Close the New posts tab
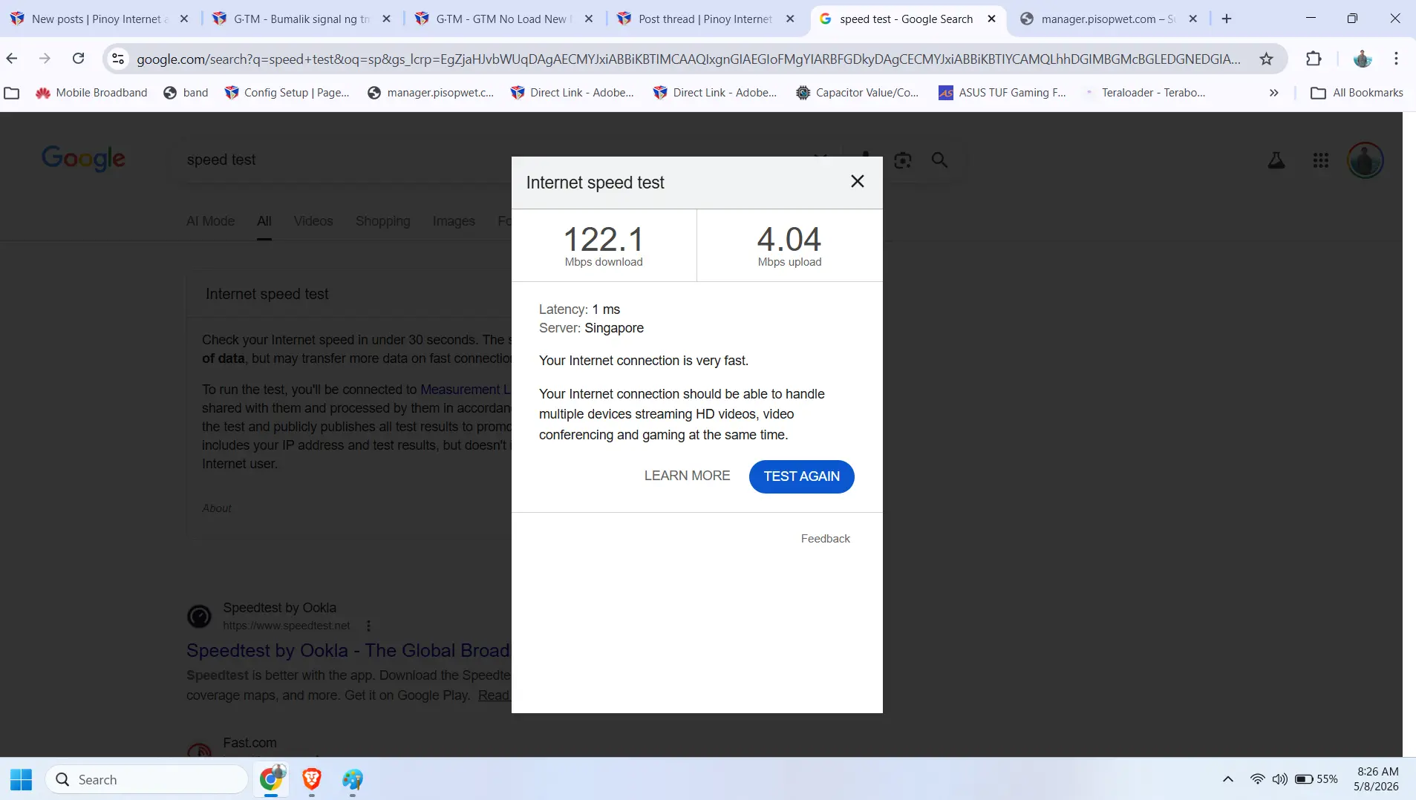 point(184,19)
